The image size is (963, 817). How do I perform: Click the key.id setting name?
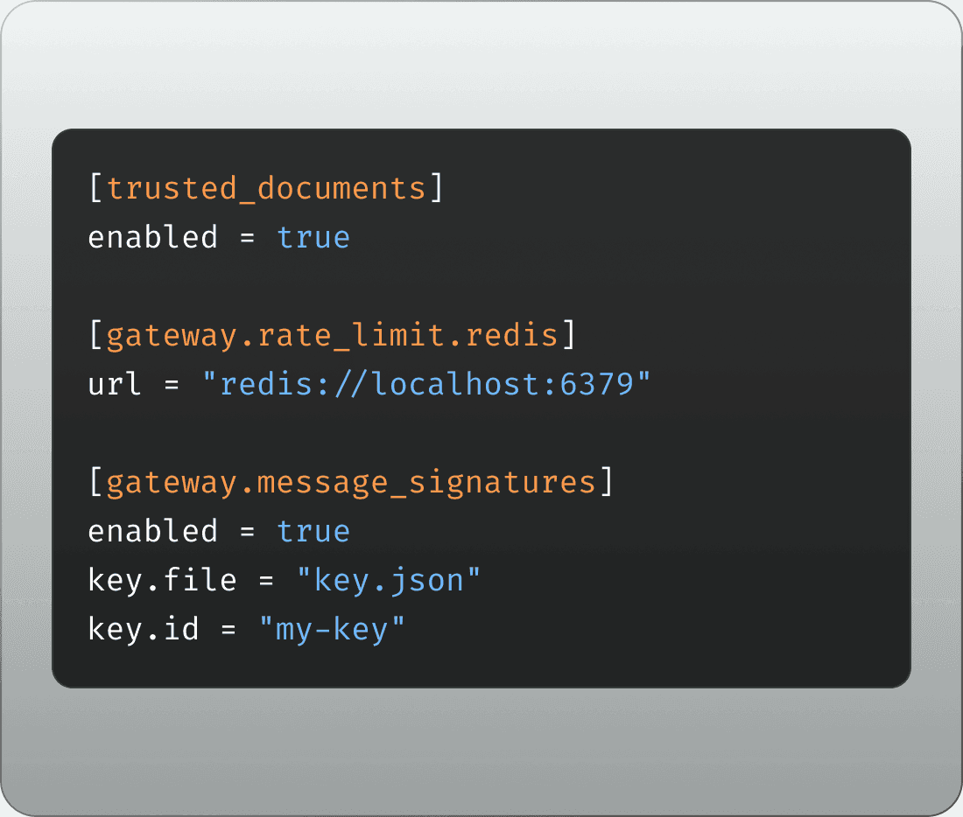click(144, 629)
